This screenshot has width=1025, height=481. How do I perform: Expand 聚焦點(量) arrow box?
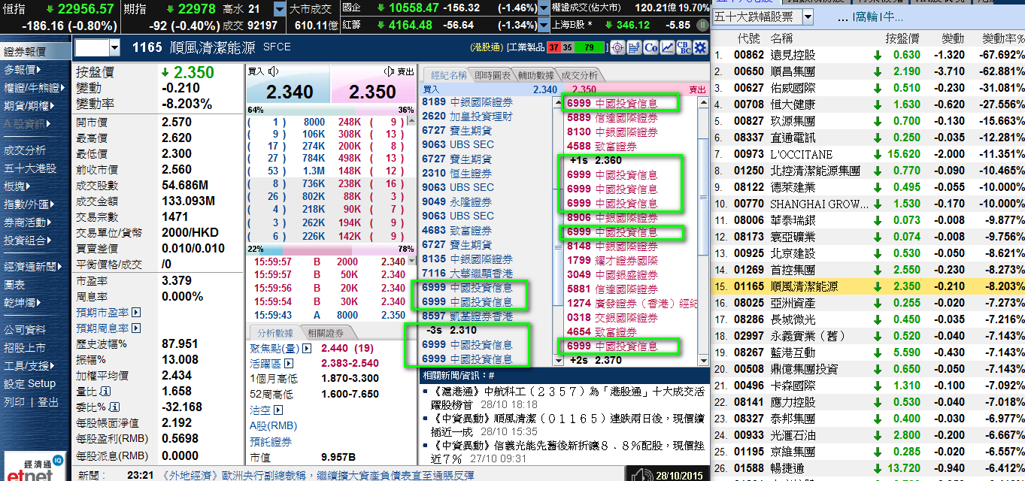click(307, 349)
